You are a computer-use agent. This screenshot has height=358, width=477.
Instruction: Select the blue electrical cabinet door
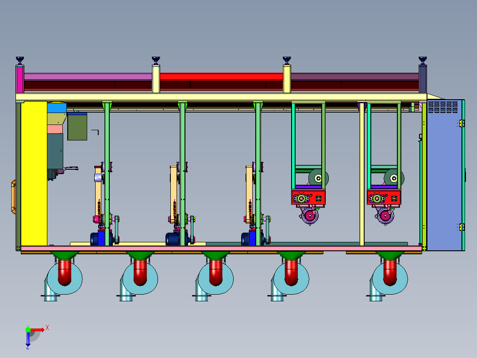(x=444, y=175)
